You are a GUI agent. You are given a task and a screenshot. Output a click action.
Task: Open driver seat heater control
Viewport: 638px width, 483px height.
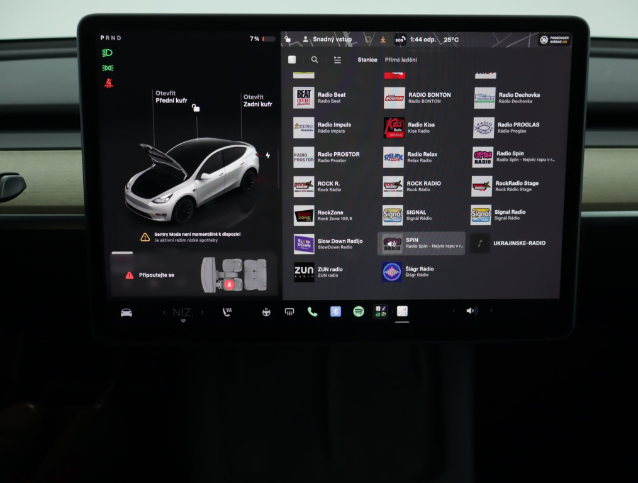click(x=227, y=312)
